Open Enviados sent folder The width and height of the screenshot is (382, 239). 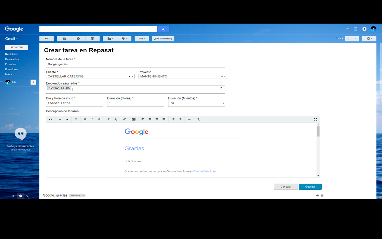coord(10,64)
